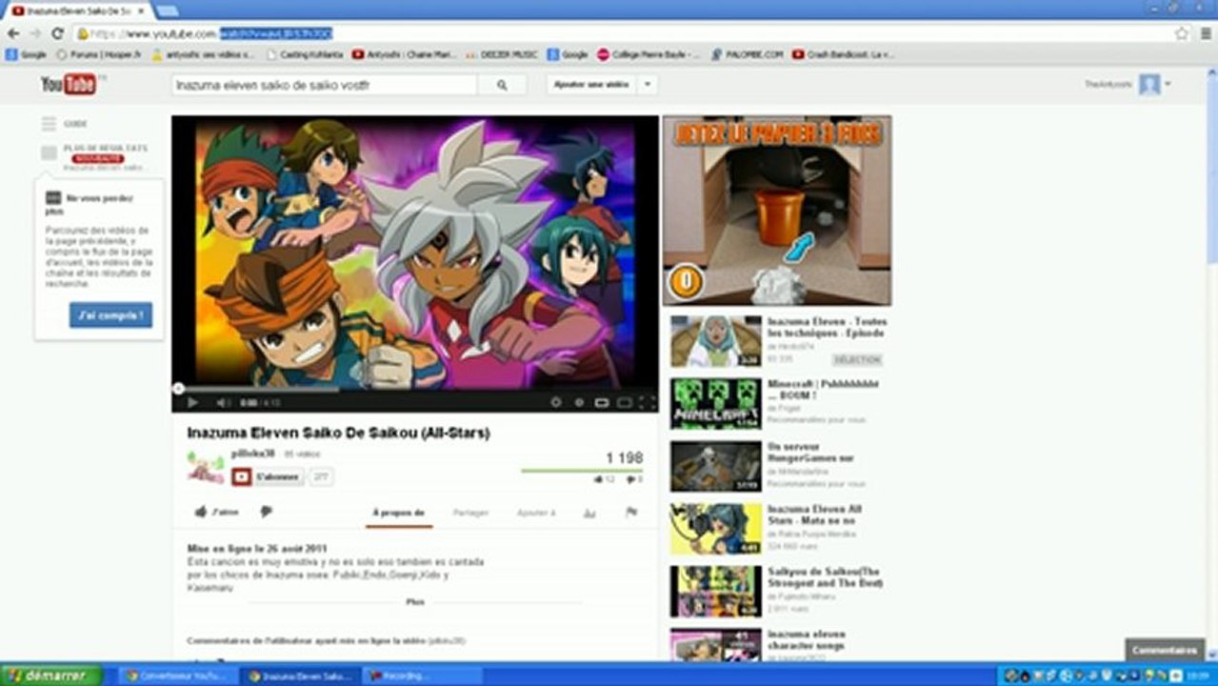Expand the account menu arrow beside the avatar
1218x686 pixels.
point(1168,84)
